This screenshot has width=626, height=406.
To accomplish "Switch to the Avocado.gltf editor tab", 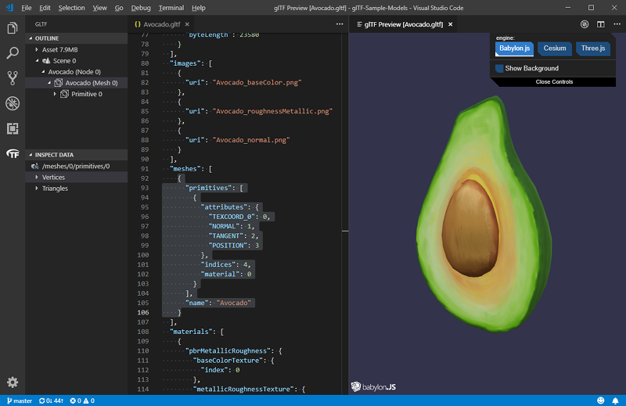I will pos(161,24).
